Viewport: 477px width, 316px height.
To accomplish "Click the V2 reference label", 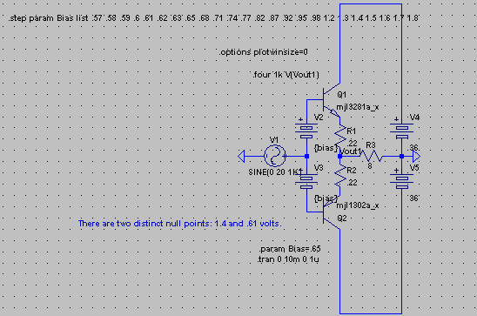I will 319,118.
